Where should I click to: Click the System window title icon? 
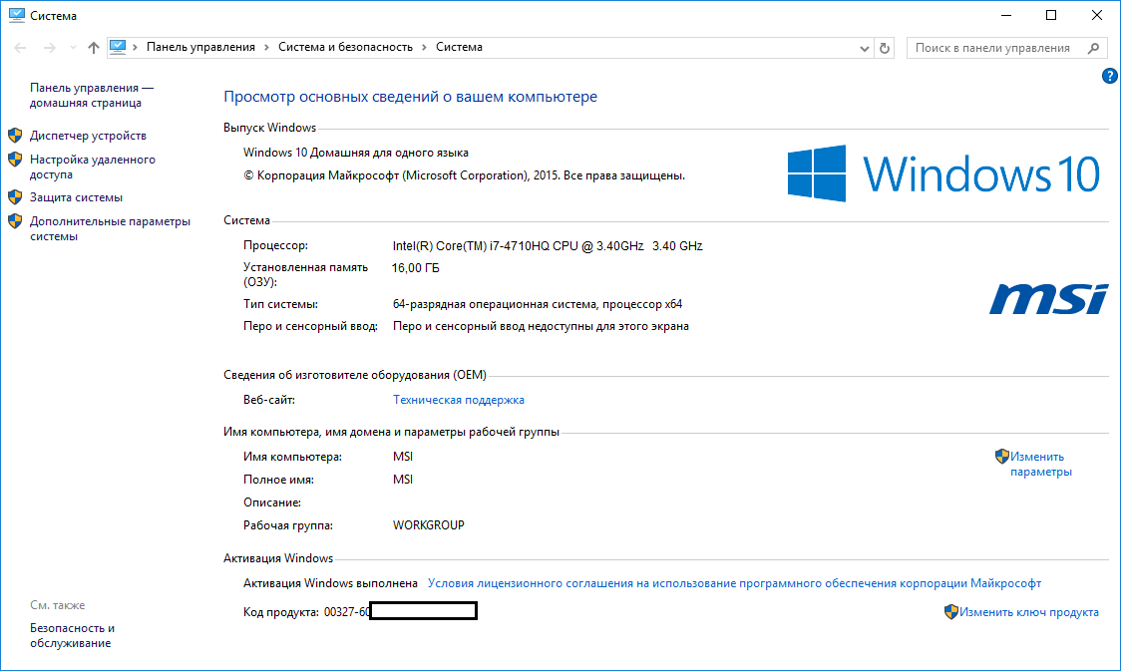click(16, 15)
